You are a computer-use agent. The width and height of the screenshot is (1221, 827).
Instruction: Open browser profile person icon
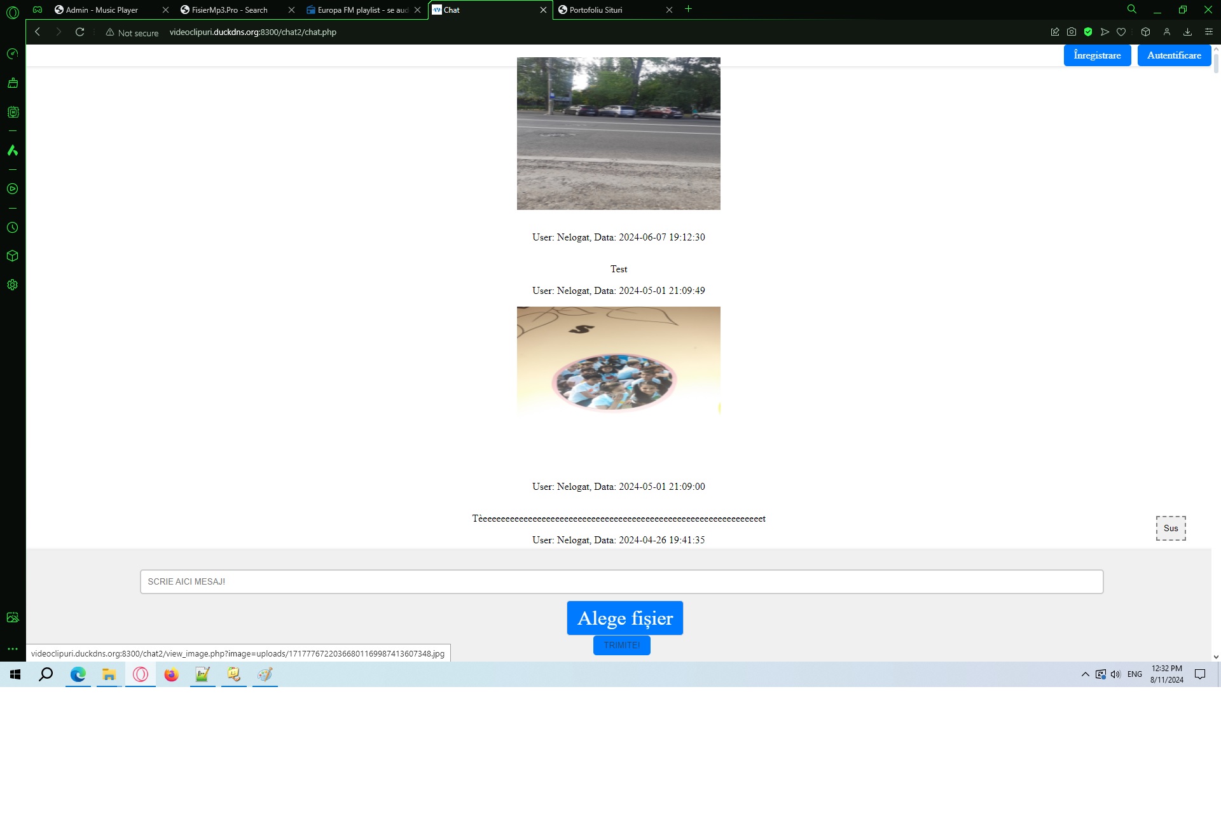click(1167, 31)
